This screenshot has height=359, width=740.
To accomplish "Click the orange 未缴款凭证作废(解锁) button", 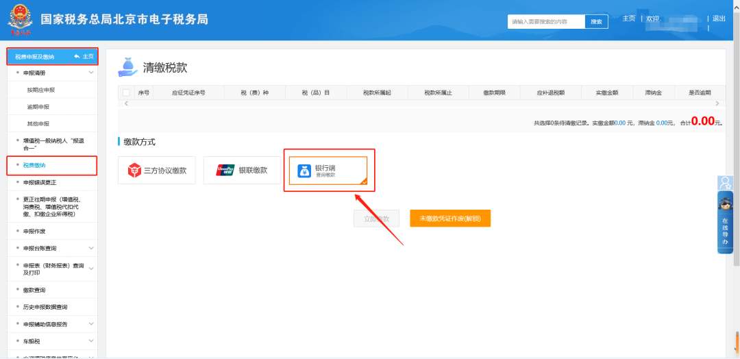I will (x=450, y=219).
